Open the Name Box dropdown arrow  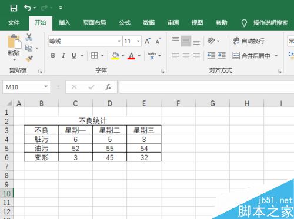click(46, 86)
